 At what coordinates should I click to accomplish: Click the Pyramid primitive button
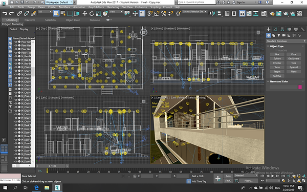[294, 67]
